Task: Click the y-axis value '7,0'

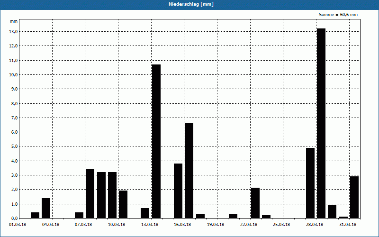Action: [14, 118]
